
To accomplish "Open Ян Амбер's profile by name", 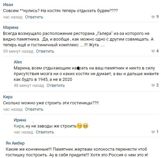I will pyautogui.click(x=15, y=143).
